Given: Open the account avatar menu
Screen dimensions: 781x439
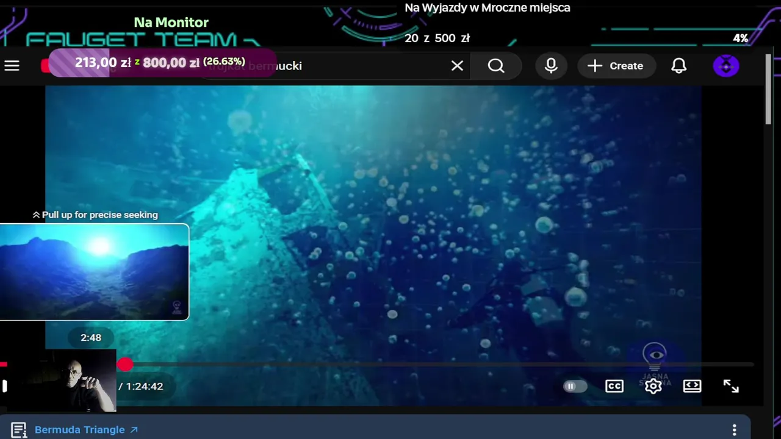Looking at the screenshot, I should (x=726, y=66).
